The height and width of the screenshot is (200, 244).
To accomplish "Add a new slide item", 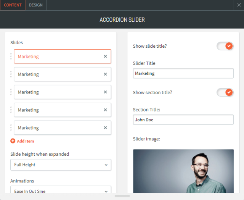I will (22, 141).
